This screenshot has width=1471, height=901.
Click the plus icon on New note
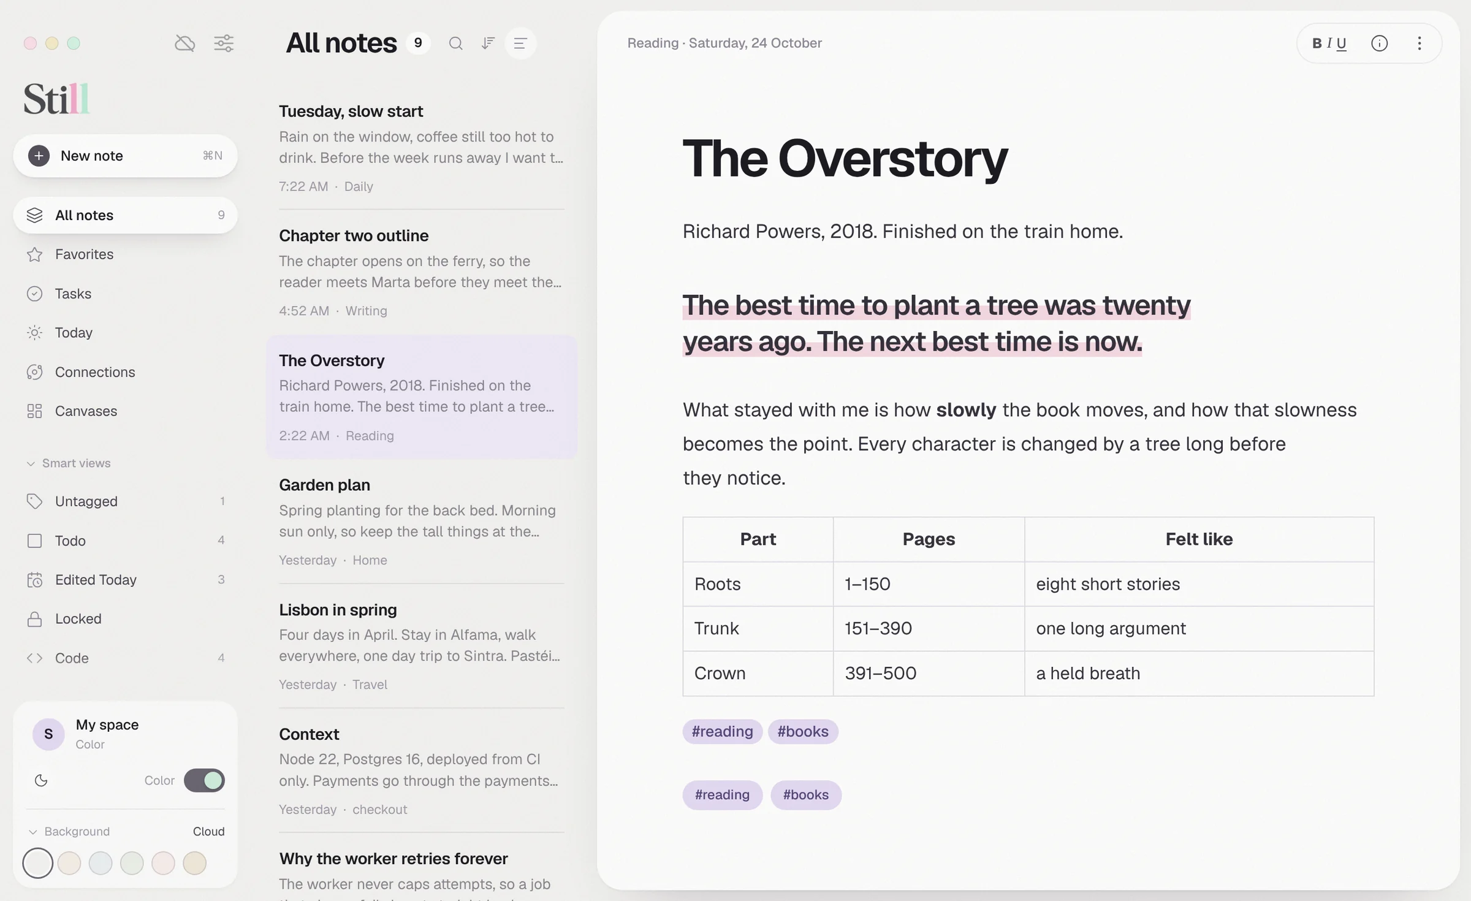click(x=39, y=156)
